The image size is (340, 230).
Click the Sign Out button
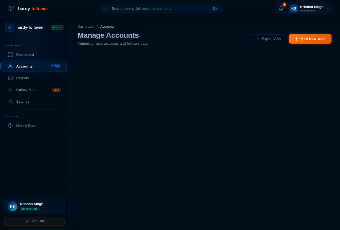tap(34, 221)
